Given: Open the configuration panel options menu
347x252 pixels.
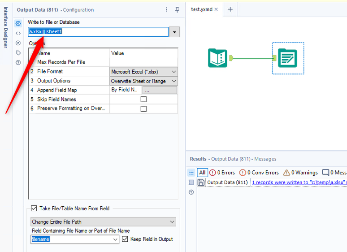Looking at the screenshot, I should tap(166, 9).
